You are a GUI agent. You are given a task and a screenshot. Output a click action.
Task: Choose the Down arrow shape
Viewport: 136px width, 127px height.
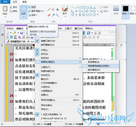click(73, 14)
